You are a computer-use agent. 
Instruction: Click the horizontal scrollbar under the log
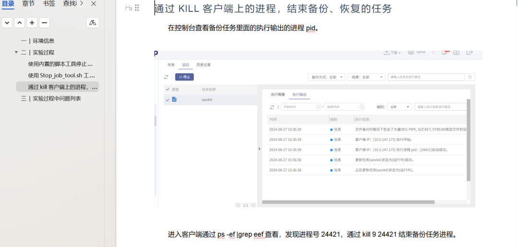(348, 202)
